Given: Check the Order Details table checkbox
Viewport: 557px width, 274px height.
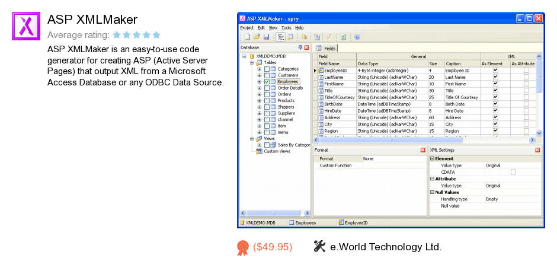Looking at the screenshot, I should (x=267, y=88).
